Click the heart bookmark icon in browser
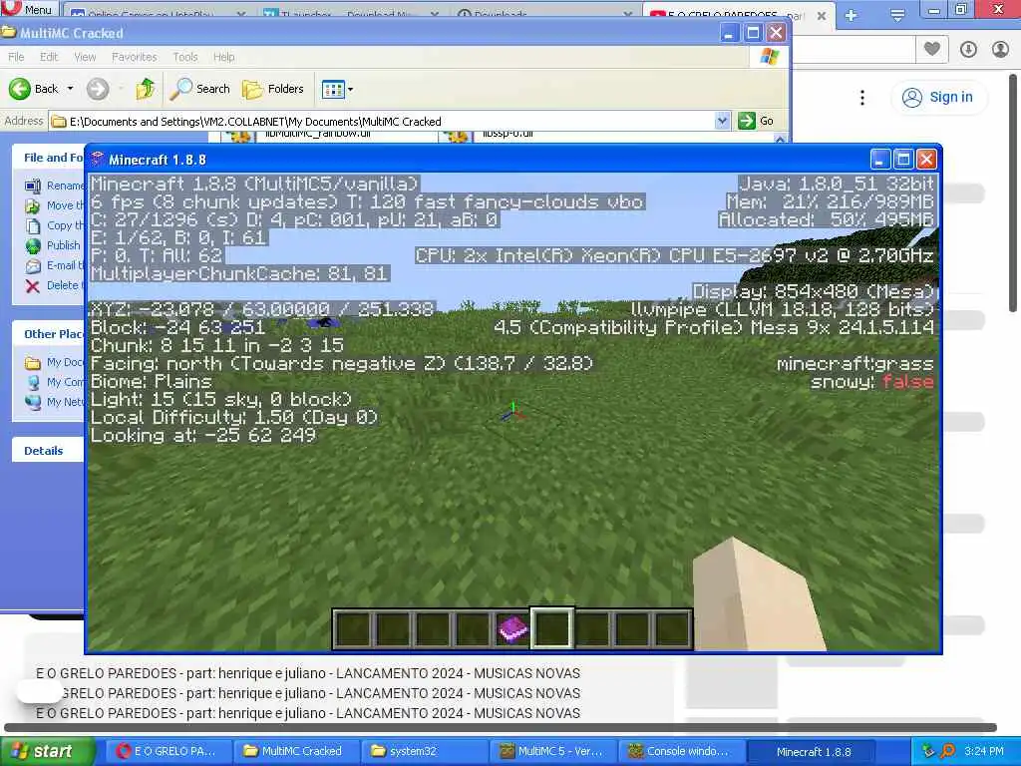Viewport: 1021px width, 766px height. point(932,48)
